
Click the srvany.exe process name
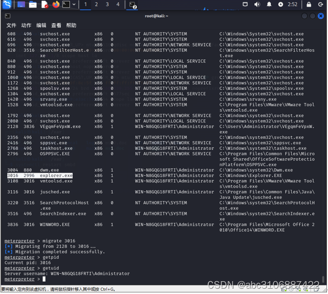click(53, 99)
